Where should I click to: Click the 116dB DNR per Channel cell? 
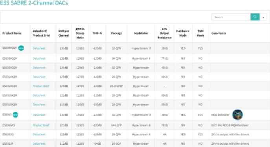(64, 105)
